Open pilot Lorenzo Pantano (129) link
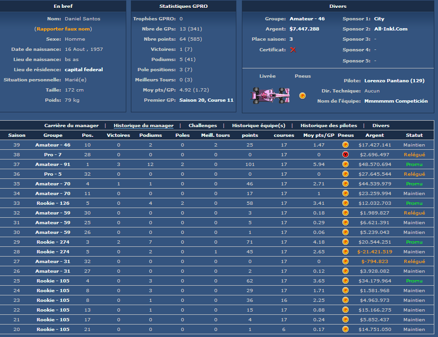Screen dimensions: 438x337 [395, 81]
